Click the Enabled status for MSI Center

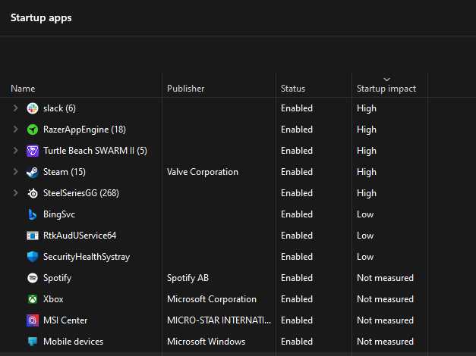[x=297, y=320]
